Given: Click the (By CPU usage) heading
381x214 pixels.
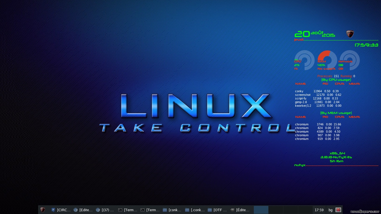Looking at the screenshot, I should pos(336,80).
